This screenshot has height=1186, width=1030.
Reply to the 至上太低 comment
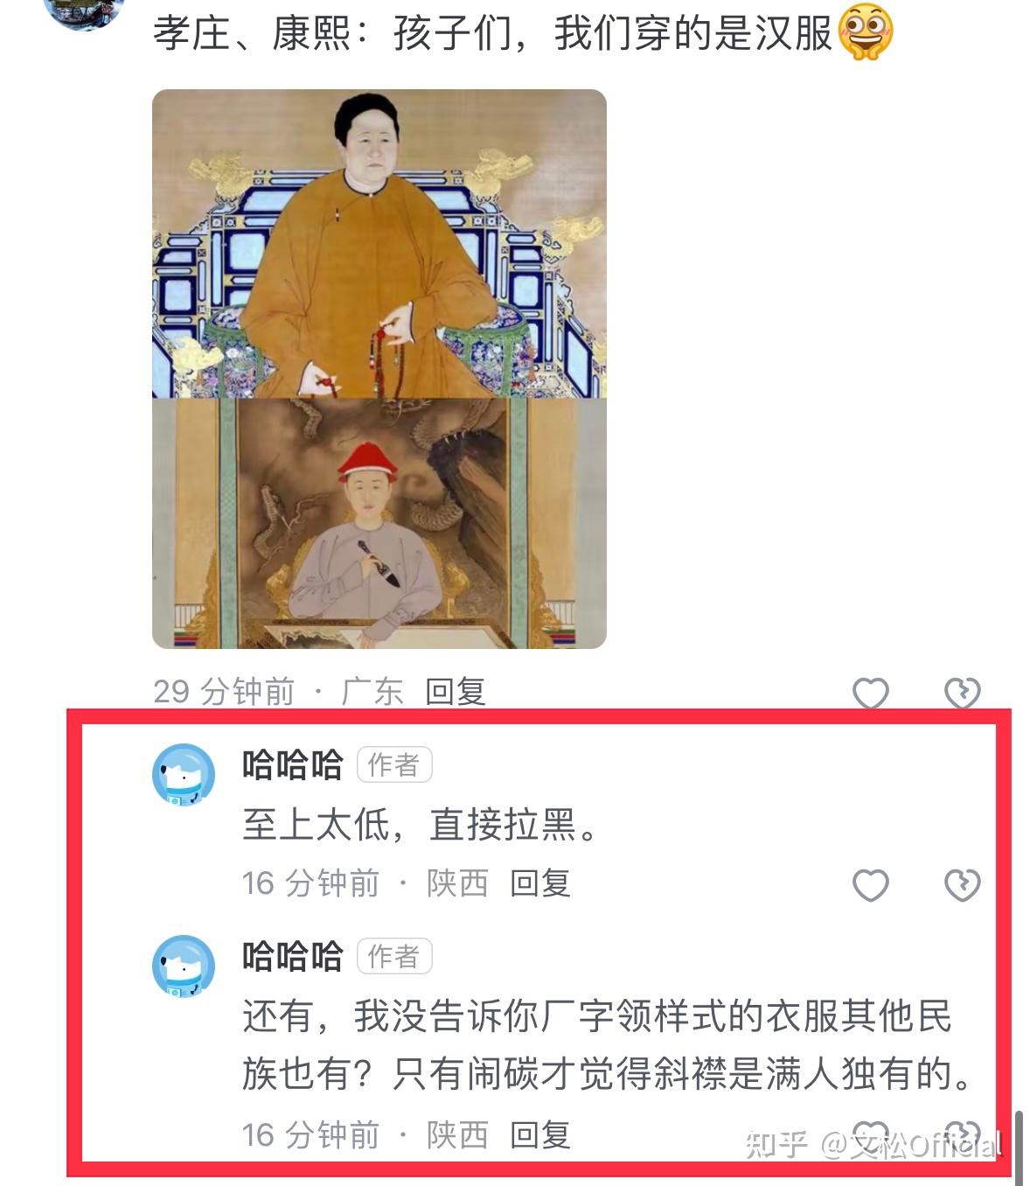(x=539, y=883)
